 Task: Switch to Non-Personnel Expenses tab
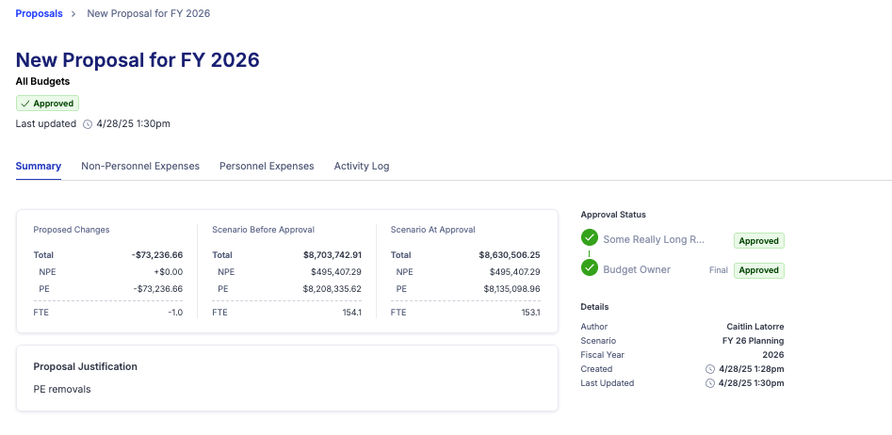coord(140,166)
